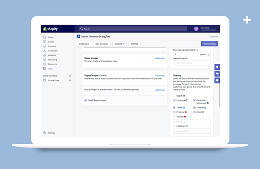
Task: Add a sales channel with plus icon
Action: click(x=70, y=76)
